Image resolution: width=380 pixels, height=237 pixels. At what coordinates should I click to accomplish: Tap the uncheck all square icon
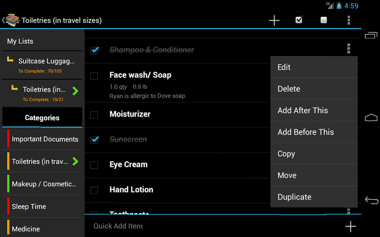click(323, 20)
